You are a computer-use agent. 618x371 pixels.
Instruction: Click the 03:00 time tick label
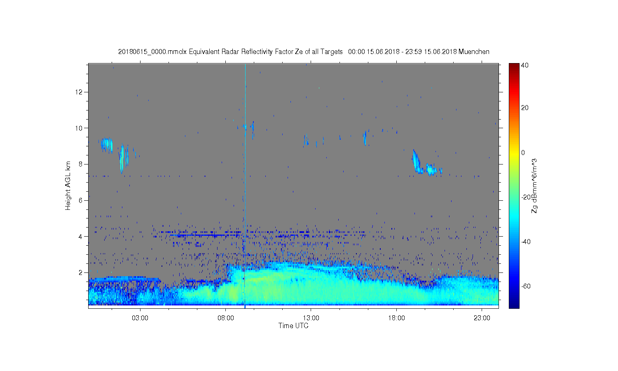pos(140,318)
